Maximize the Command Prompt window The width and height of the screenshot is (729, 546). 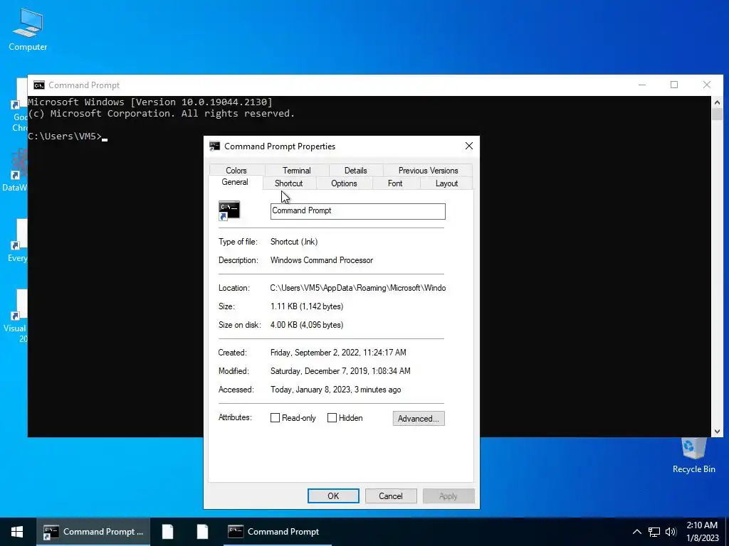point(674,85)
